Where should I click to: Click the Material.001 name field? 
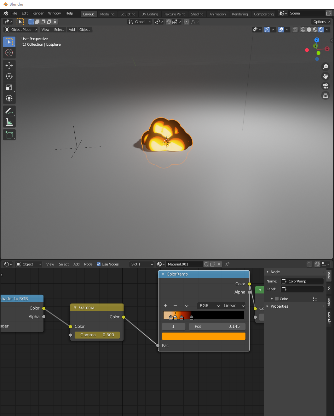click(x=184, y=264)
